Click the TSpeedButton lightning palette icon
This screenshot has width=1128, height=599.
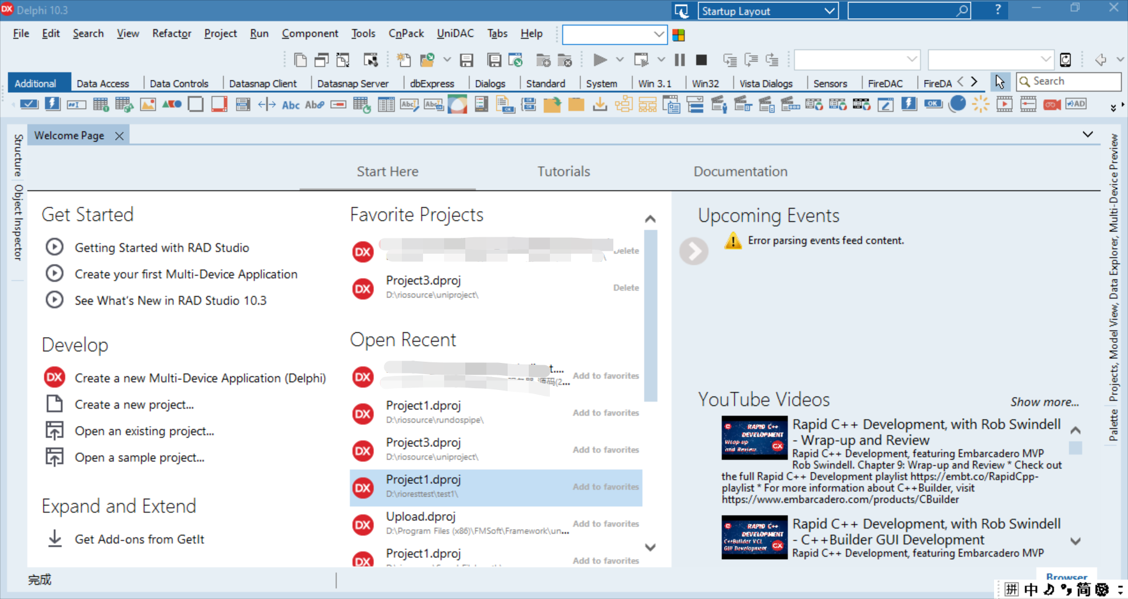click(x=52, y=105)
